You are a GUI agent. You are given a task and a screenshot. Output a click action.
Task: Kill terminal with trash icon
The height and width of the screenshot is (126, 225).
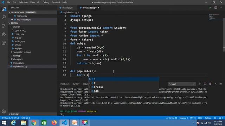tap(210, 84)
